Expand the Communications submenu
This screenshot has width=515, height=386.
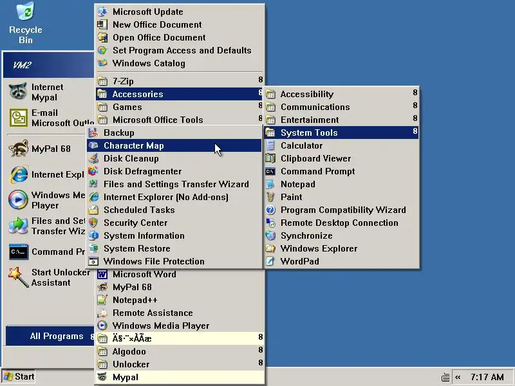(x=341, y=107)
